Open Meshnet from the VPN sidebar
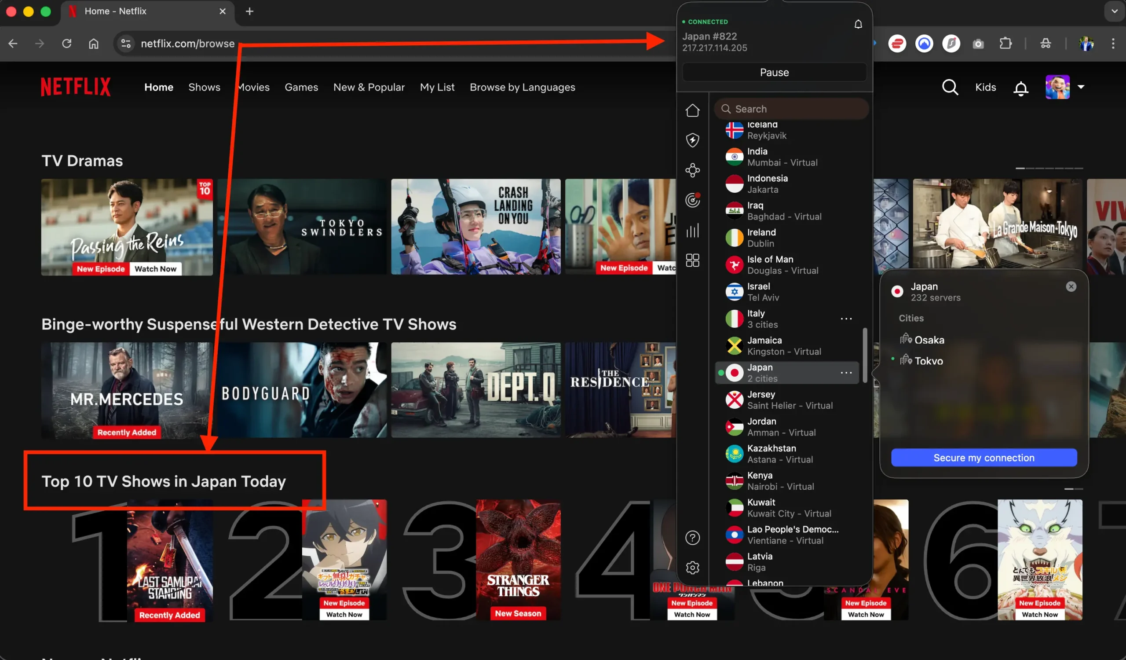The width and height of the screenshot is (1126, 660). (692, 170)
